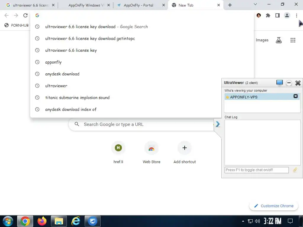
Task: Open Chrome from the taskbar
Action: click(x=25, y=221)
